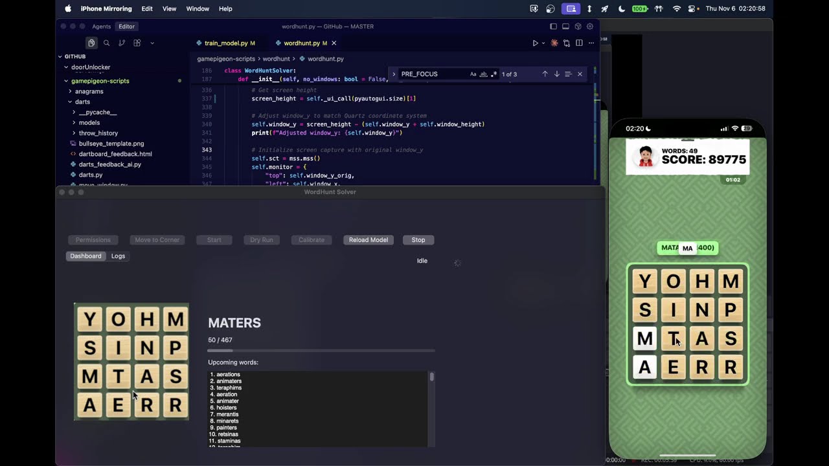The height and width of the screenshot is (466, 829).
Task: Expand the models folder
Action: click(x=89, y=122)
